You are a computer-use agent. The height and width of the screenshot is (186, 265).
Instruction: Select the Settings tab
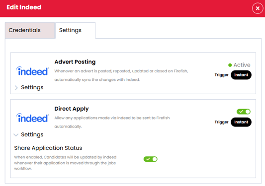(x=76, y=30)
